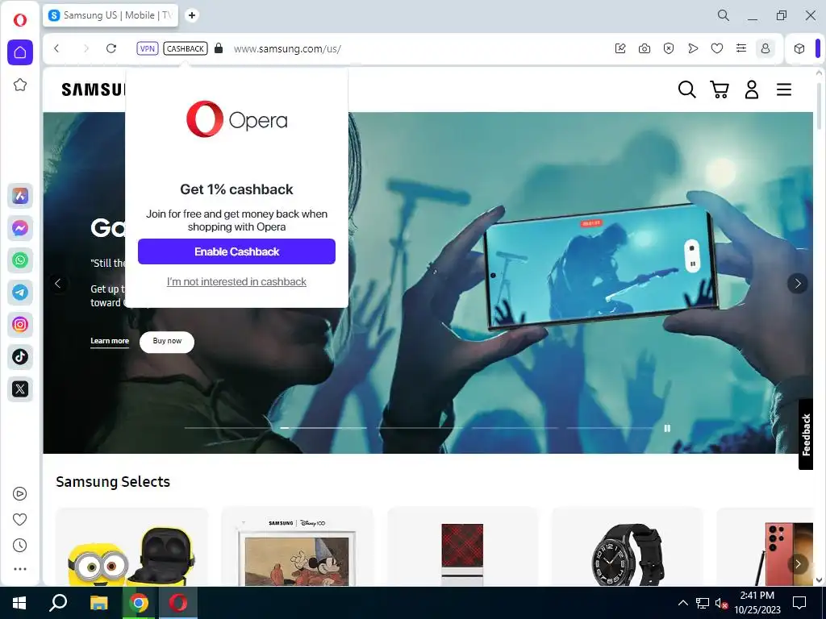Open the Samsung shopping cart
The image size is (826, 619).
(720, 89)
